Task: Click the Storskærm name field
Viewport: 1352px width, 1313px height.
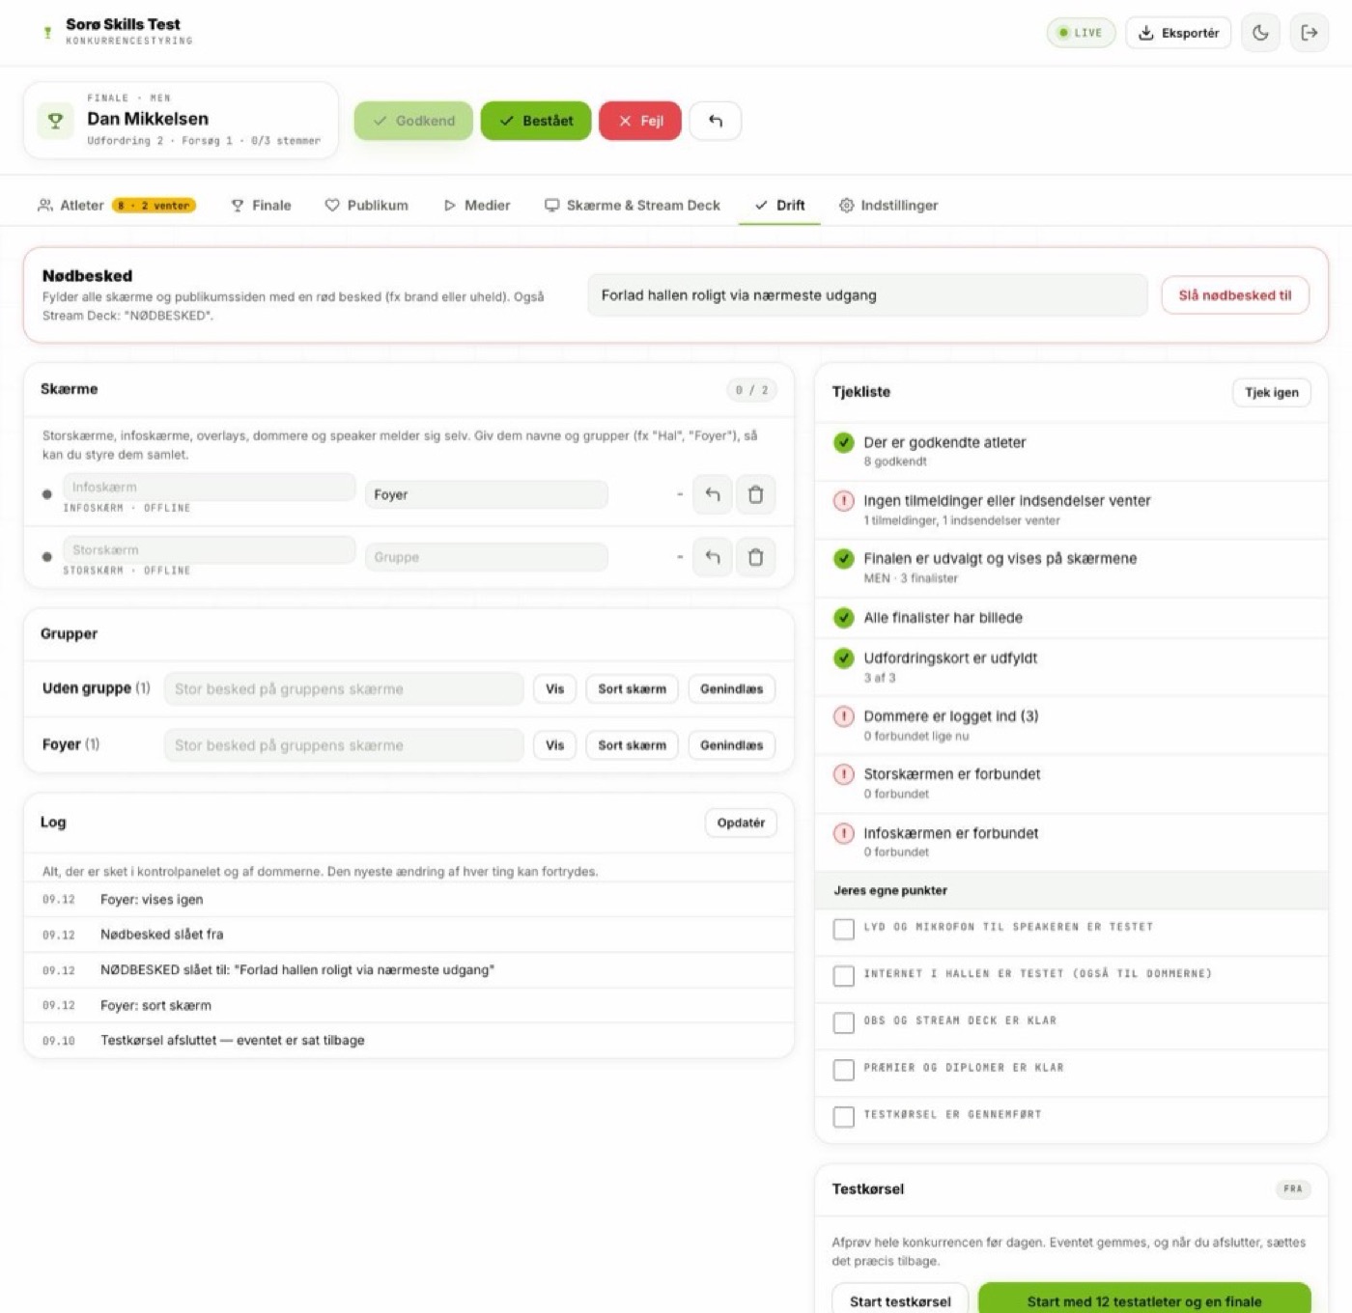Action: pos(210,550)
